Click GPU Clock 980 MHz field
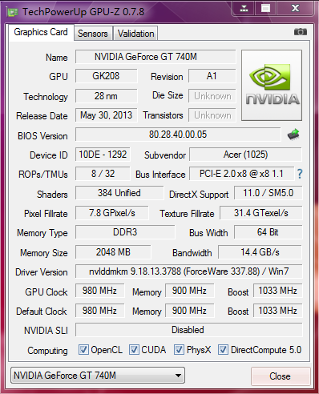 tap(99, 291)
